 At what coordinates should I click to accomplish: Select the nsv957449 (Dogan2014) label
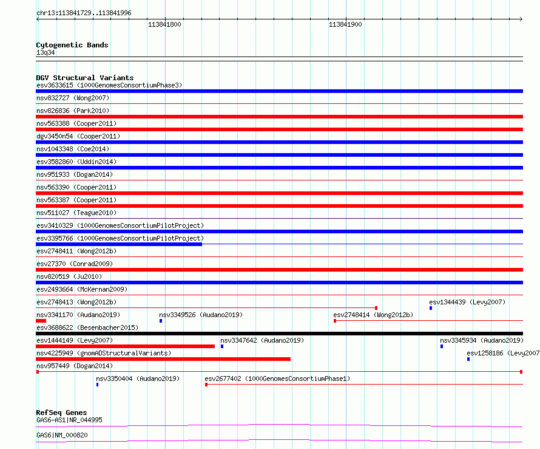[75, 366]
